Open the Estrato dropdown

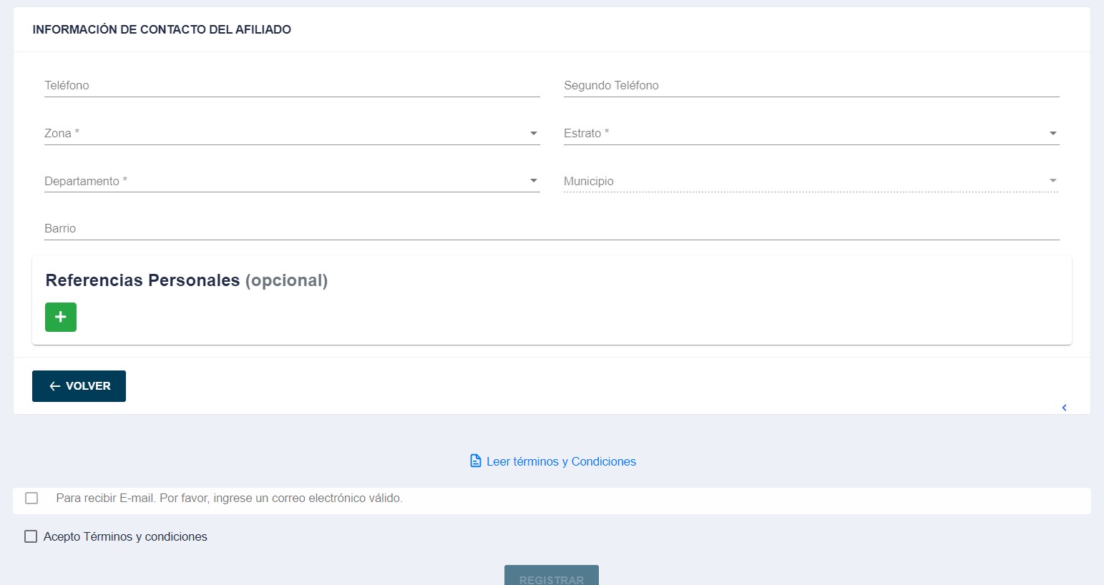click(x=811, y=133)
